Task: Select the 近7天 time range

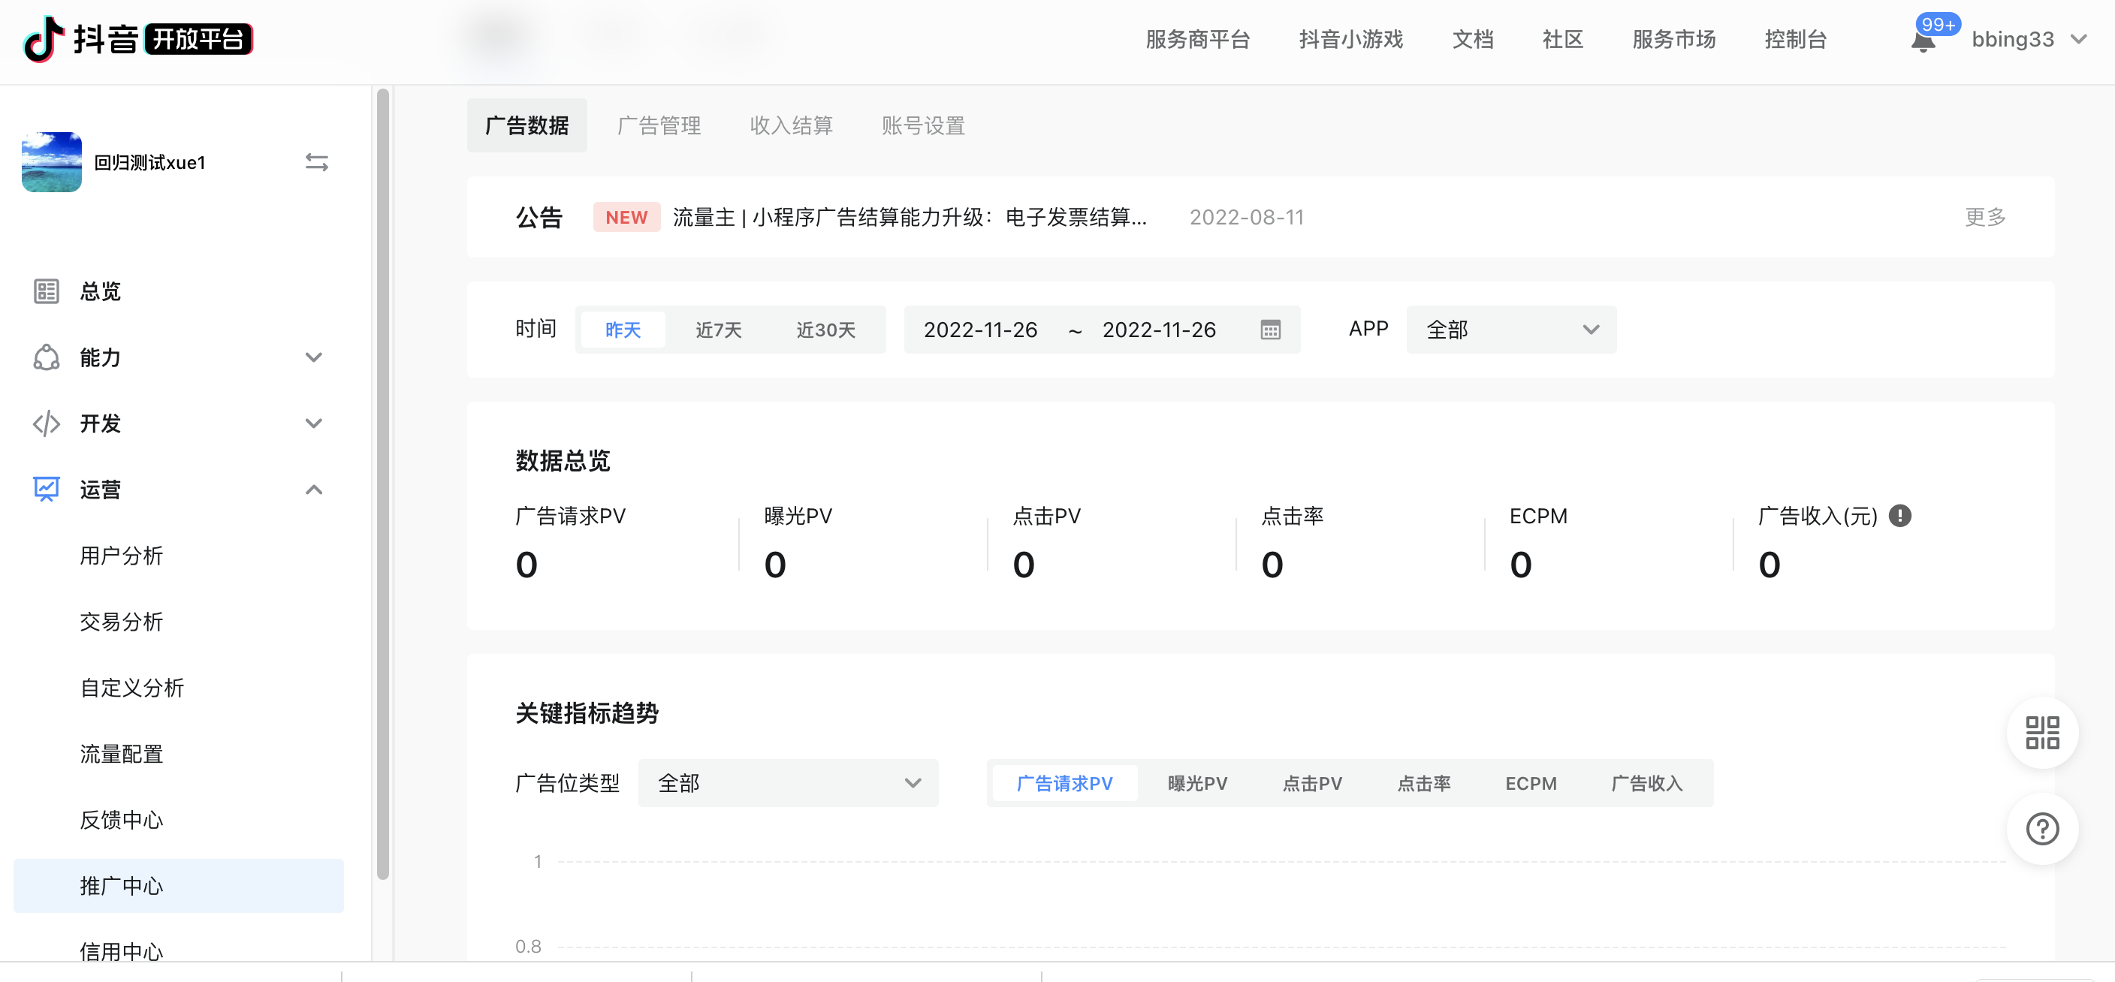Action: pyautogui.click(x=719, y=330)
